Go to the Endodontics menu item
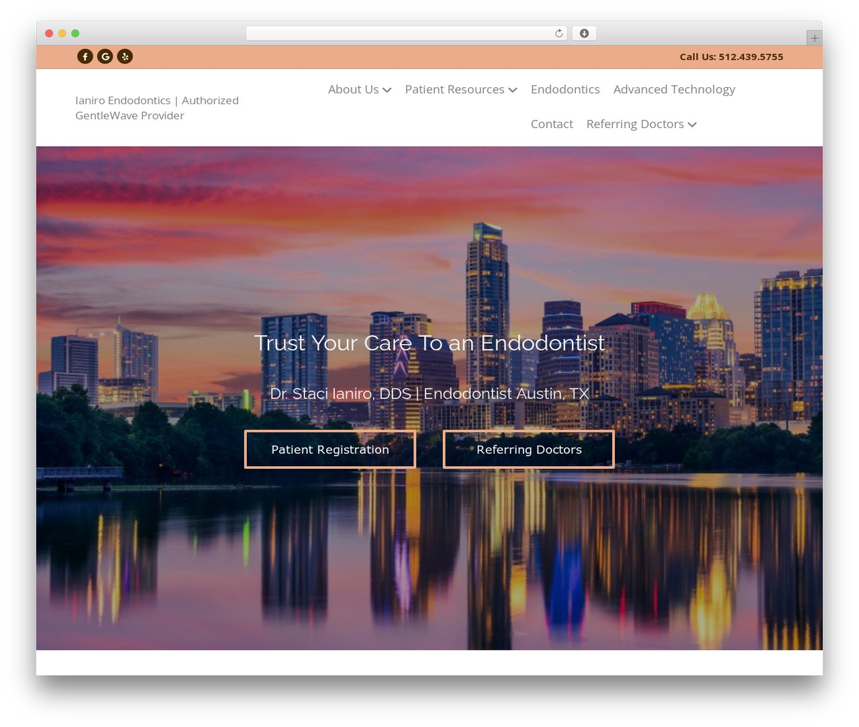Viewport: 859px width, 727px height. tap(565, 89)
